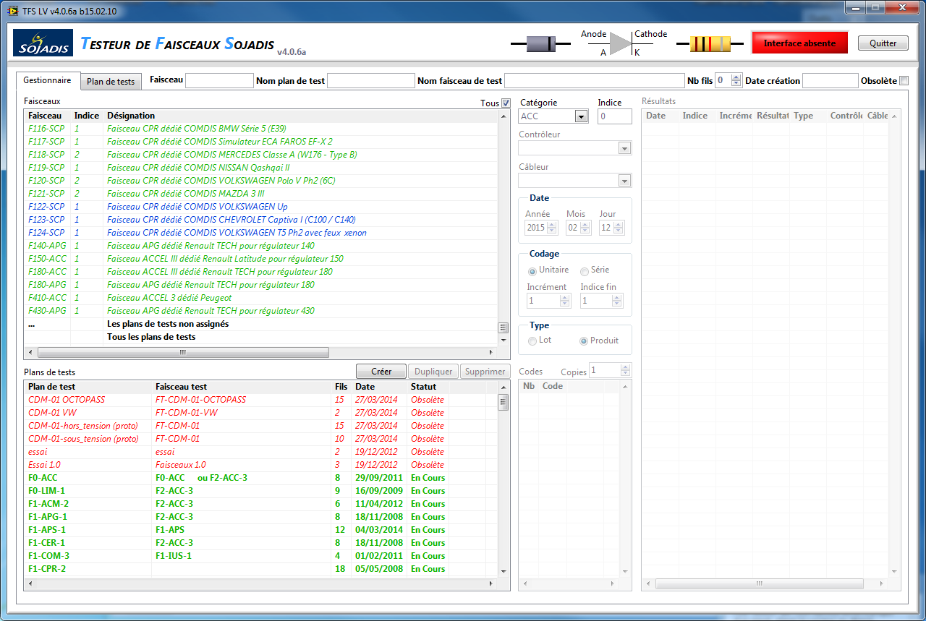This screenshot has width=926, height=621.
Task: Select row F118-SCP MERCEDES Classe A
Action: coord(261,155)
